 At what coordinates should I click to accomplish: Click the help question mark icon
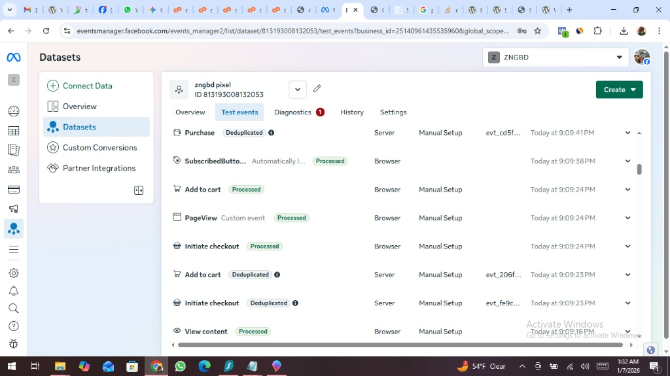pos(14,326)
